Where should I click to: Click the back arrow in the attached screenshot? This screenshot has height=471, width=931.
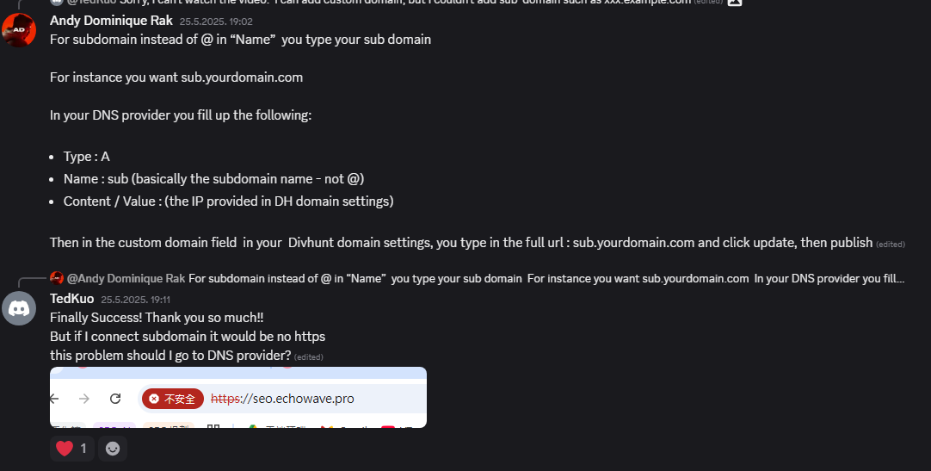pos(54,399)
